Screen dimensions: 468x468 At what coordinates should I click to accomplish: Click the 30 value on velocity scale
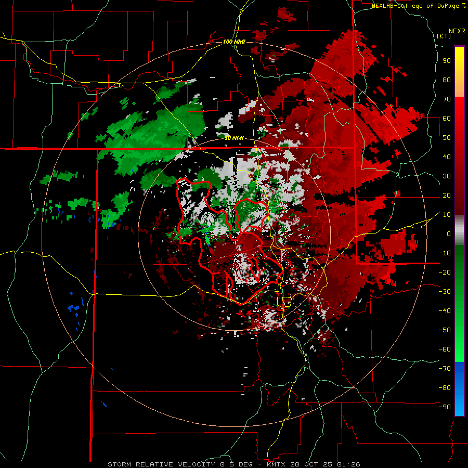pos(447,176)
